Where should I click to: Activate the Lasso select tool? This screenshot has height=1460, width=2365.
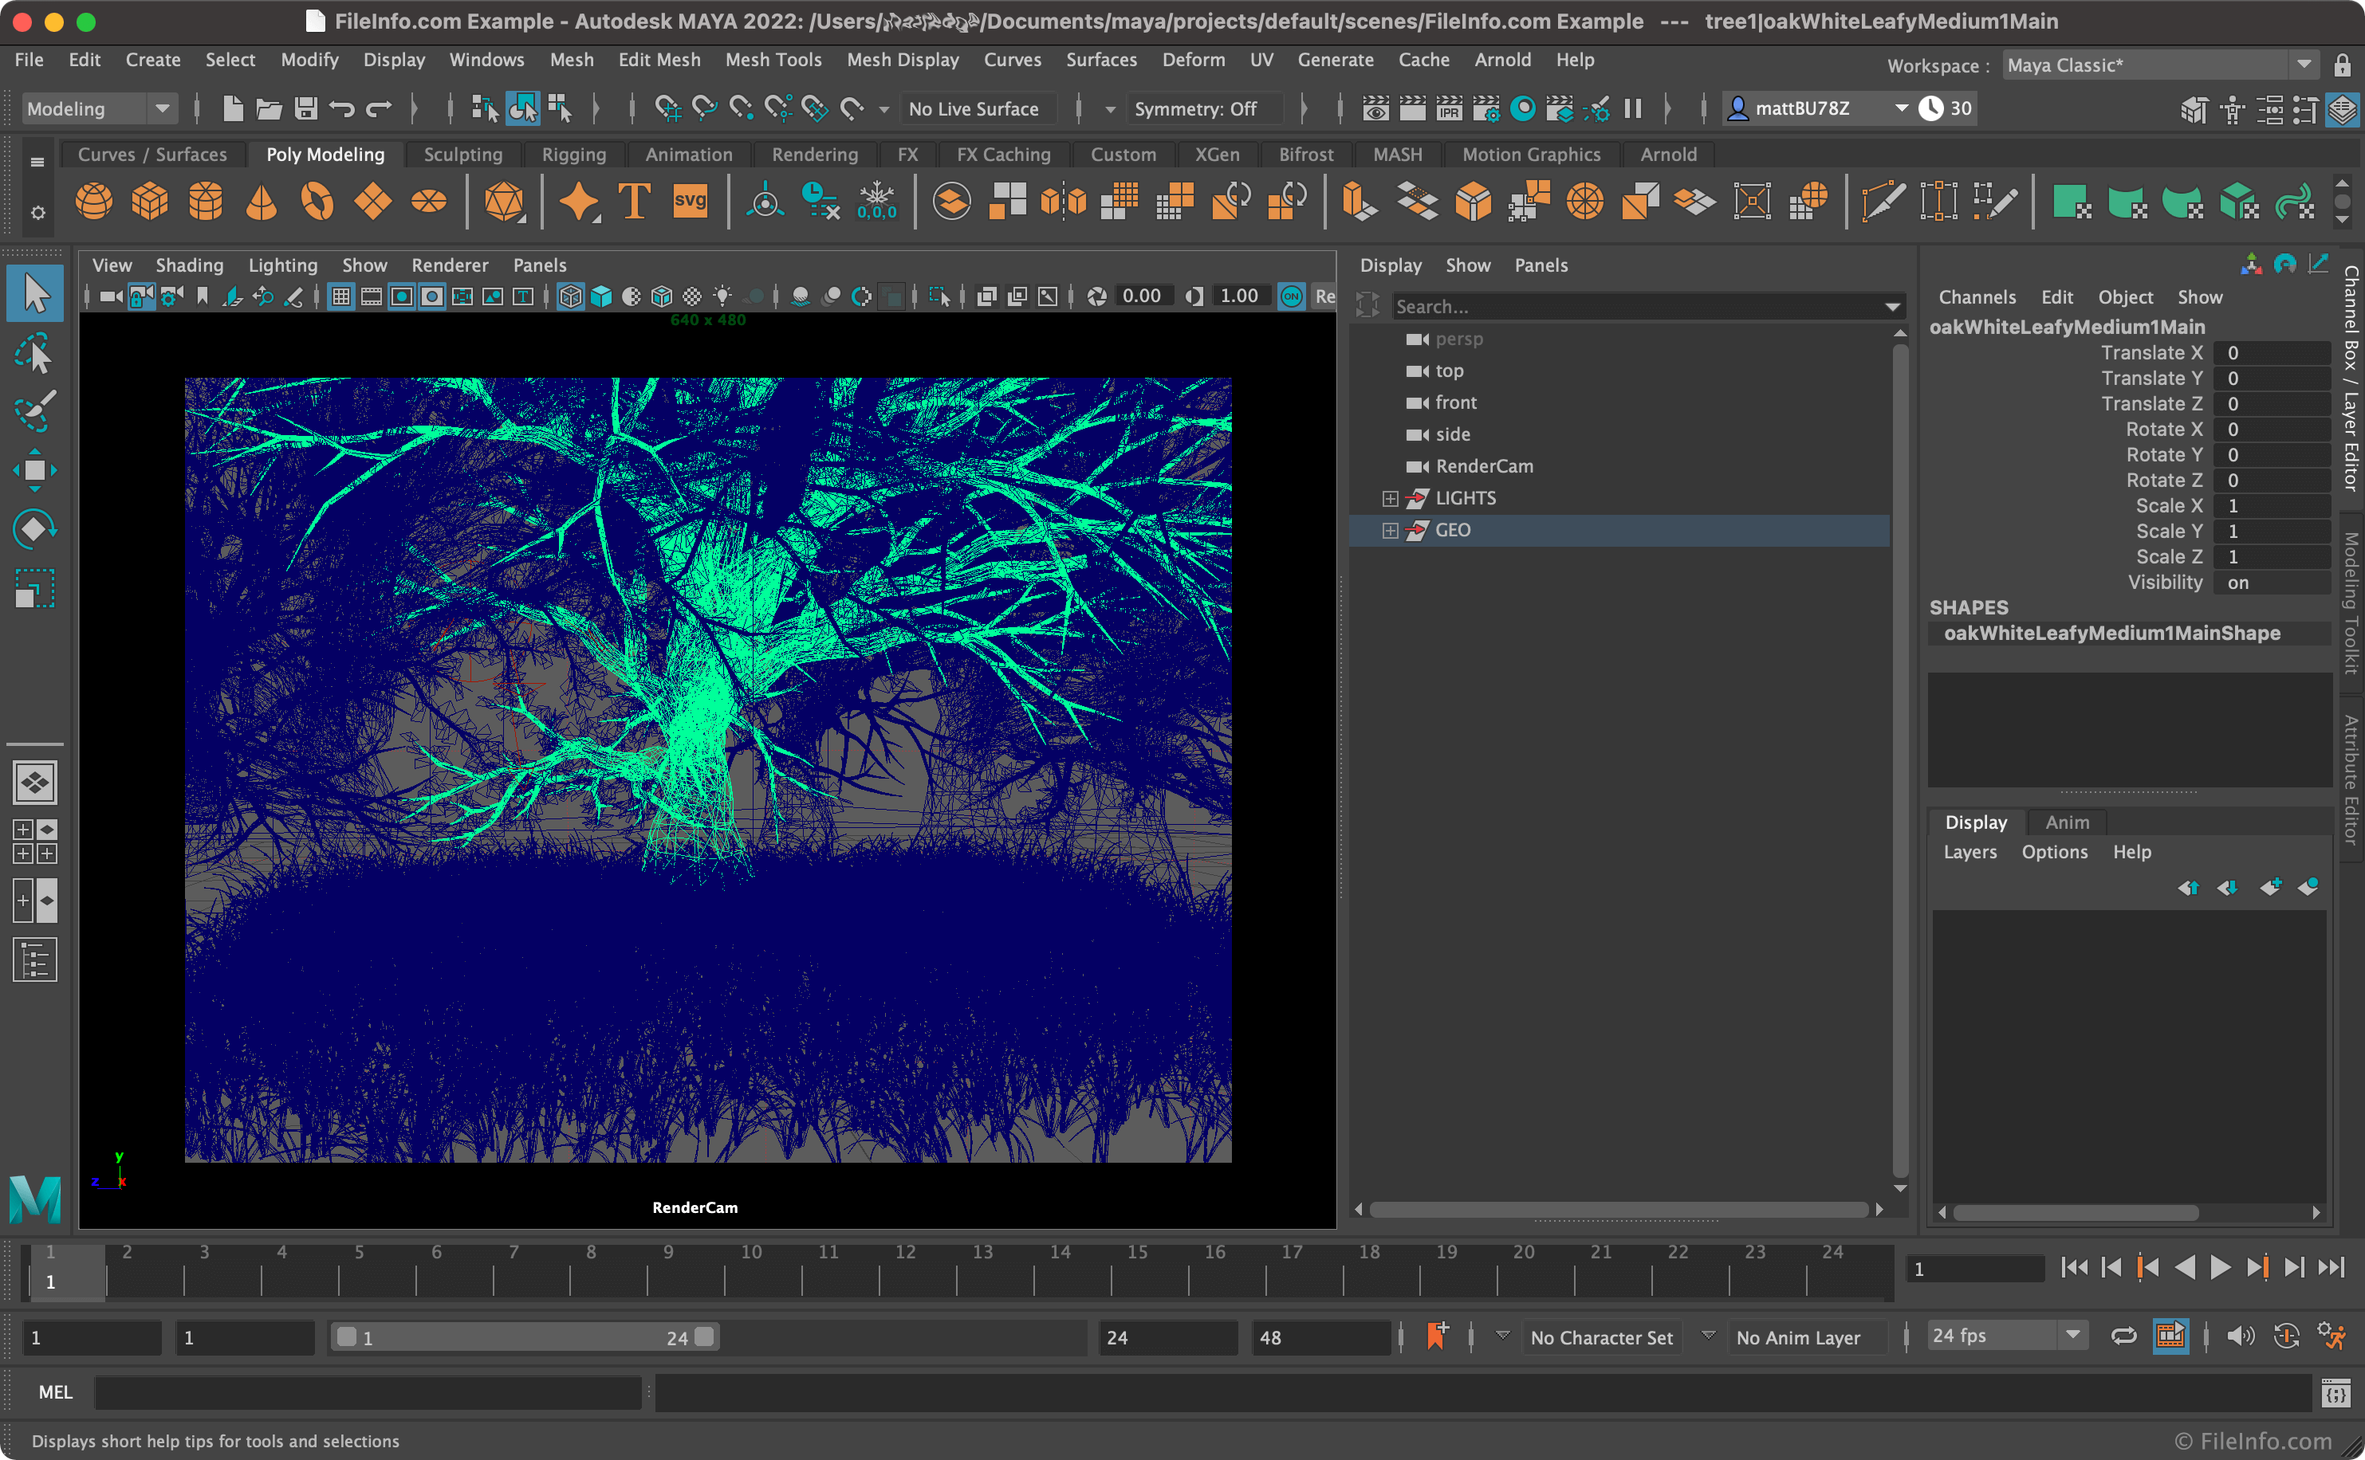point(35,355)
